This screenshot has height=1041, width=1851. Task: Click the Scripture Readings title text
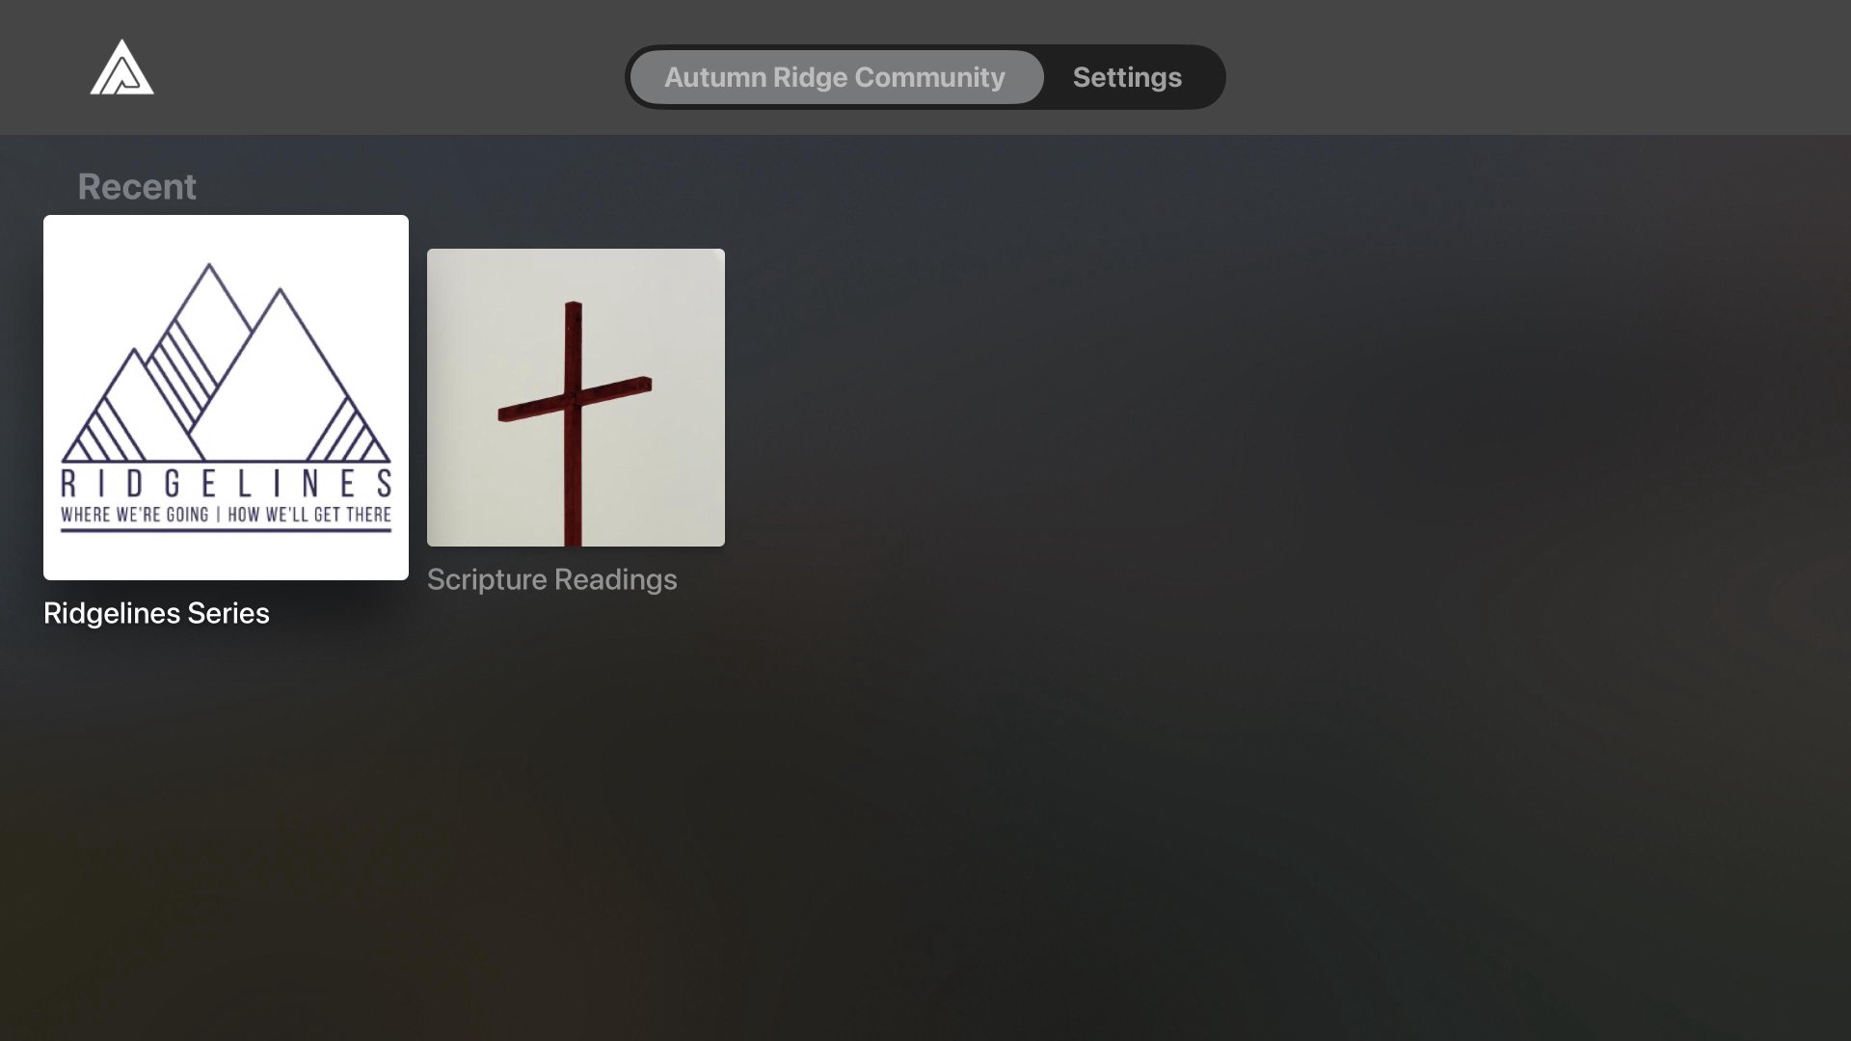(x=551, y=579)
